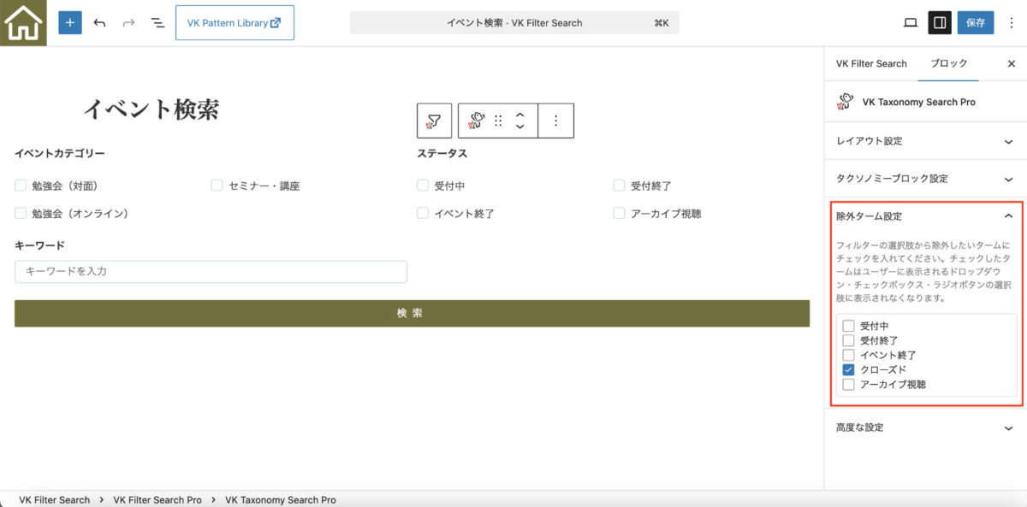The width and height of the screenshot is (1027, 507).
Task: Open block options three-dot menu
Action: point(555,121)
